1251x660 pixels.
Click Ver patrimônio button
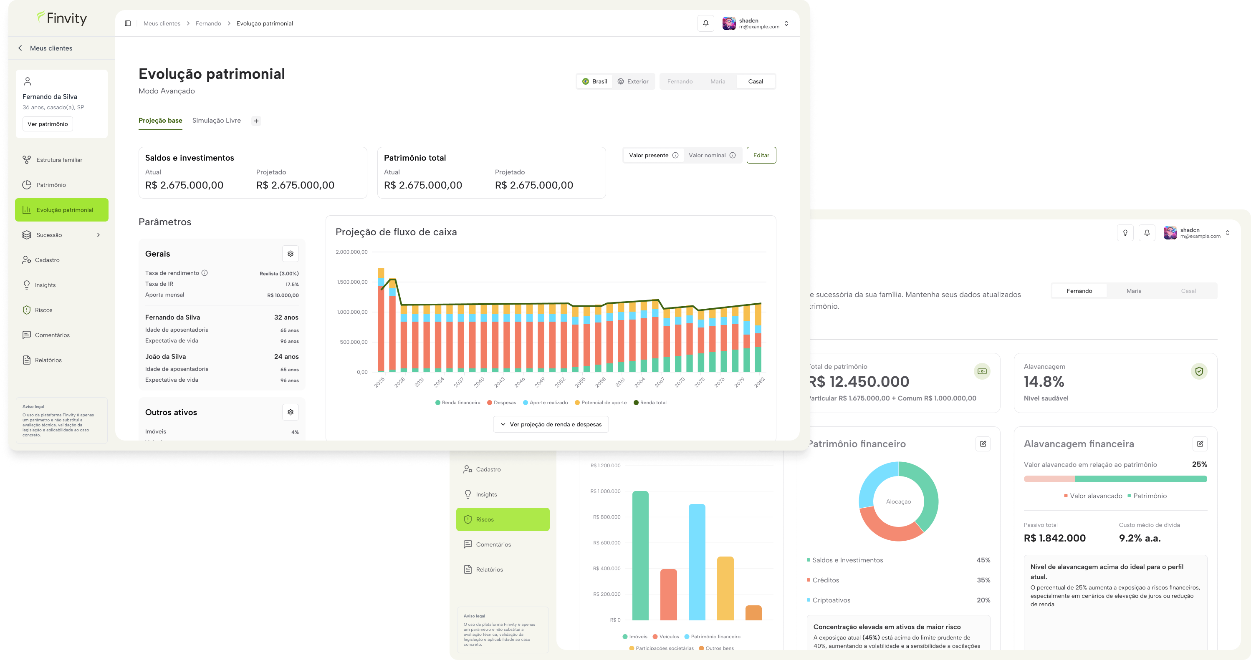48,124
